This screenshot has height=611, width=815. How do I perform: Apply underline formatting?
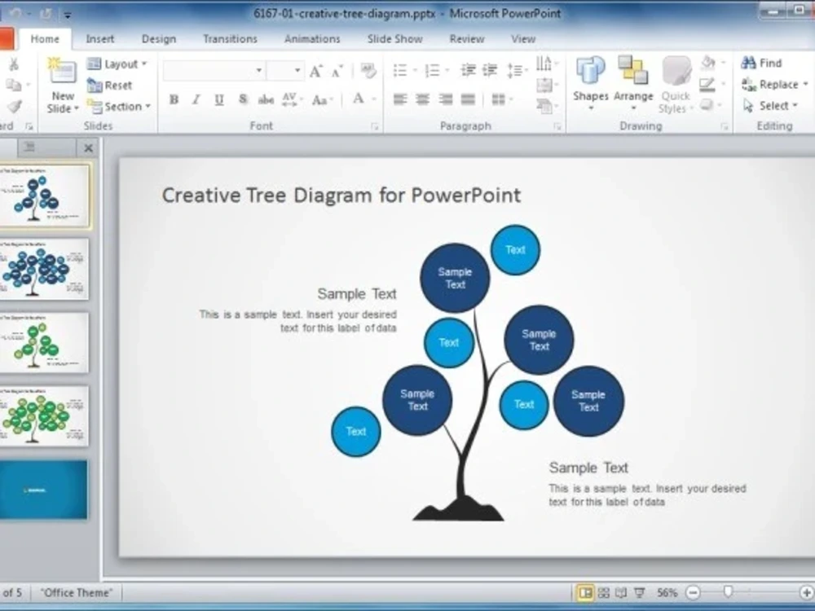coord(218,100)
